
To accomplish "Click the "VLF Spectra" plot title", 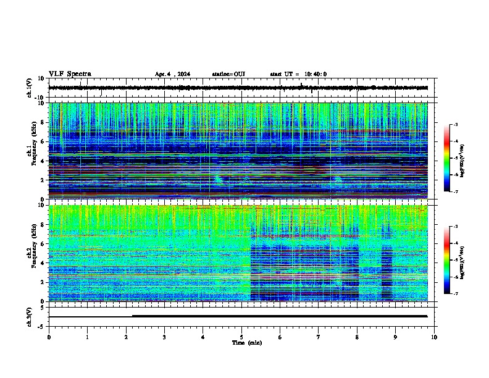I will (70, 74).
